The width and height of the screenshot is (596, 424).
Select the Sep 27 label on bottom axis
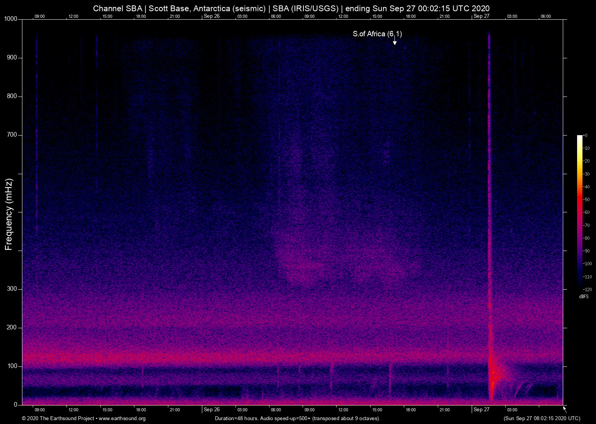point(481,410)
